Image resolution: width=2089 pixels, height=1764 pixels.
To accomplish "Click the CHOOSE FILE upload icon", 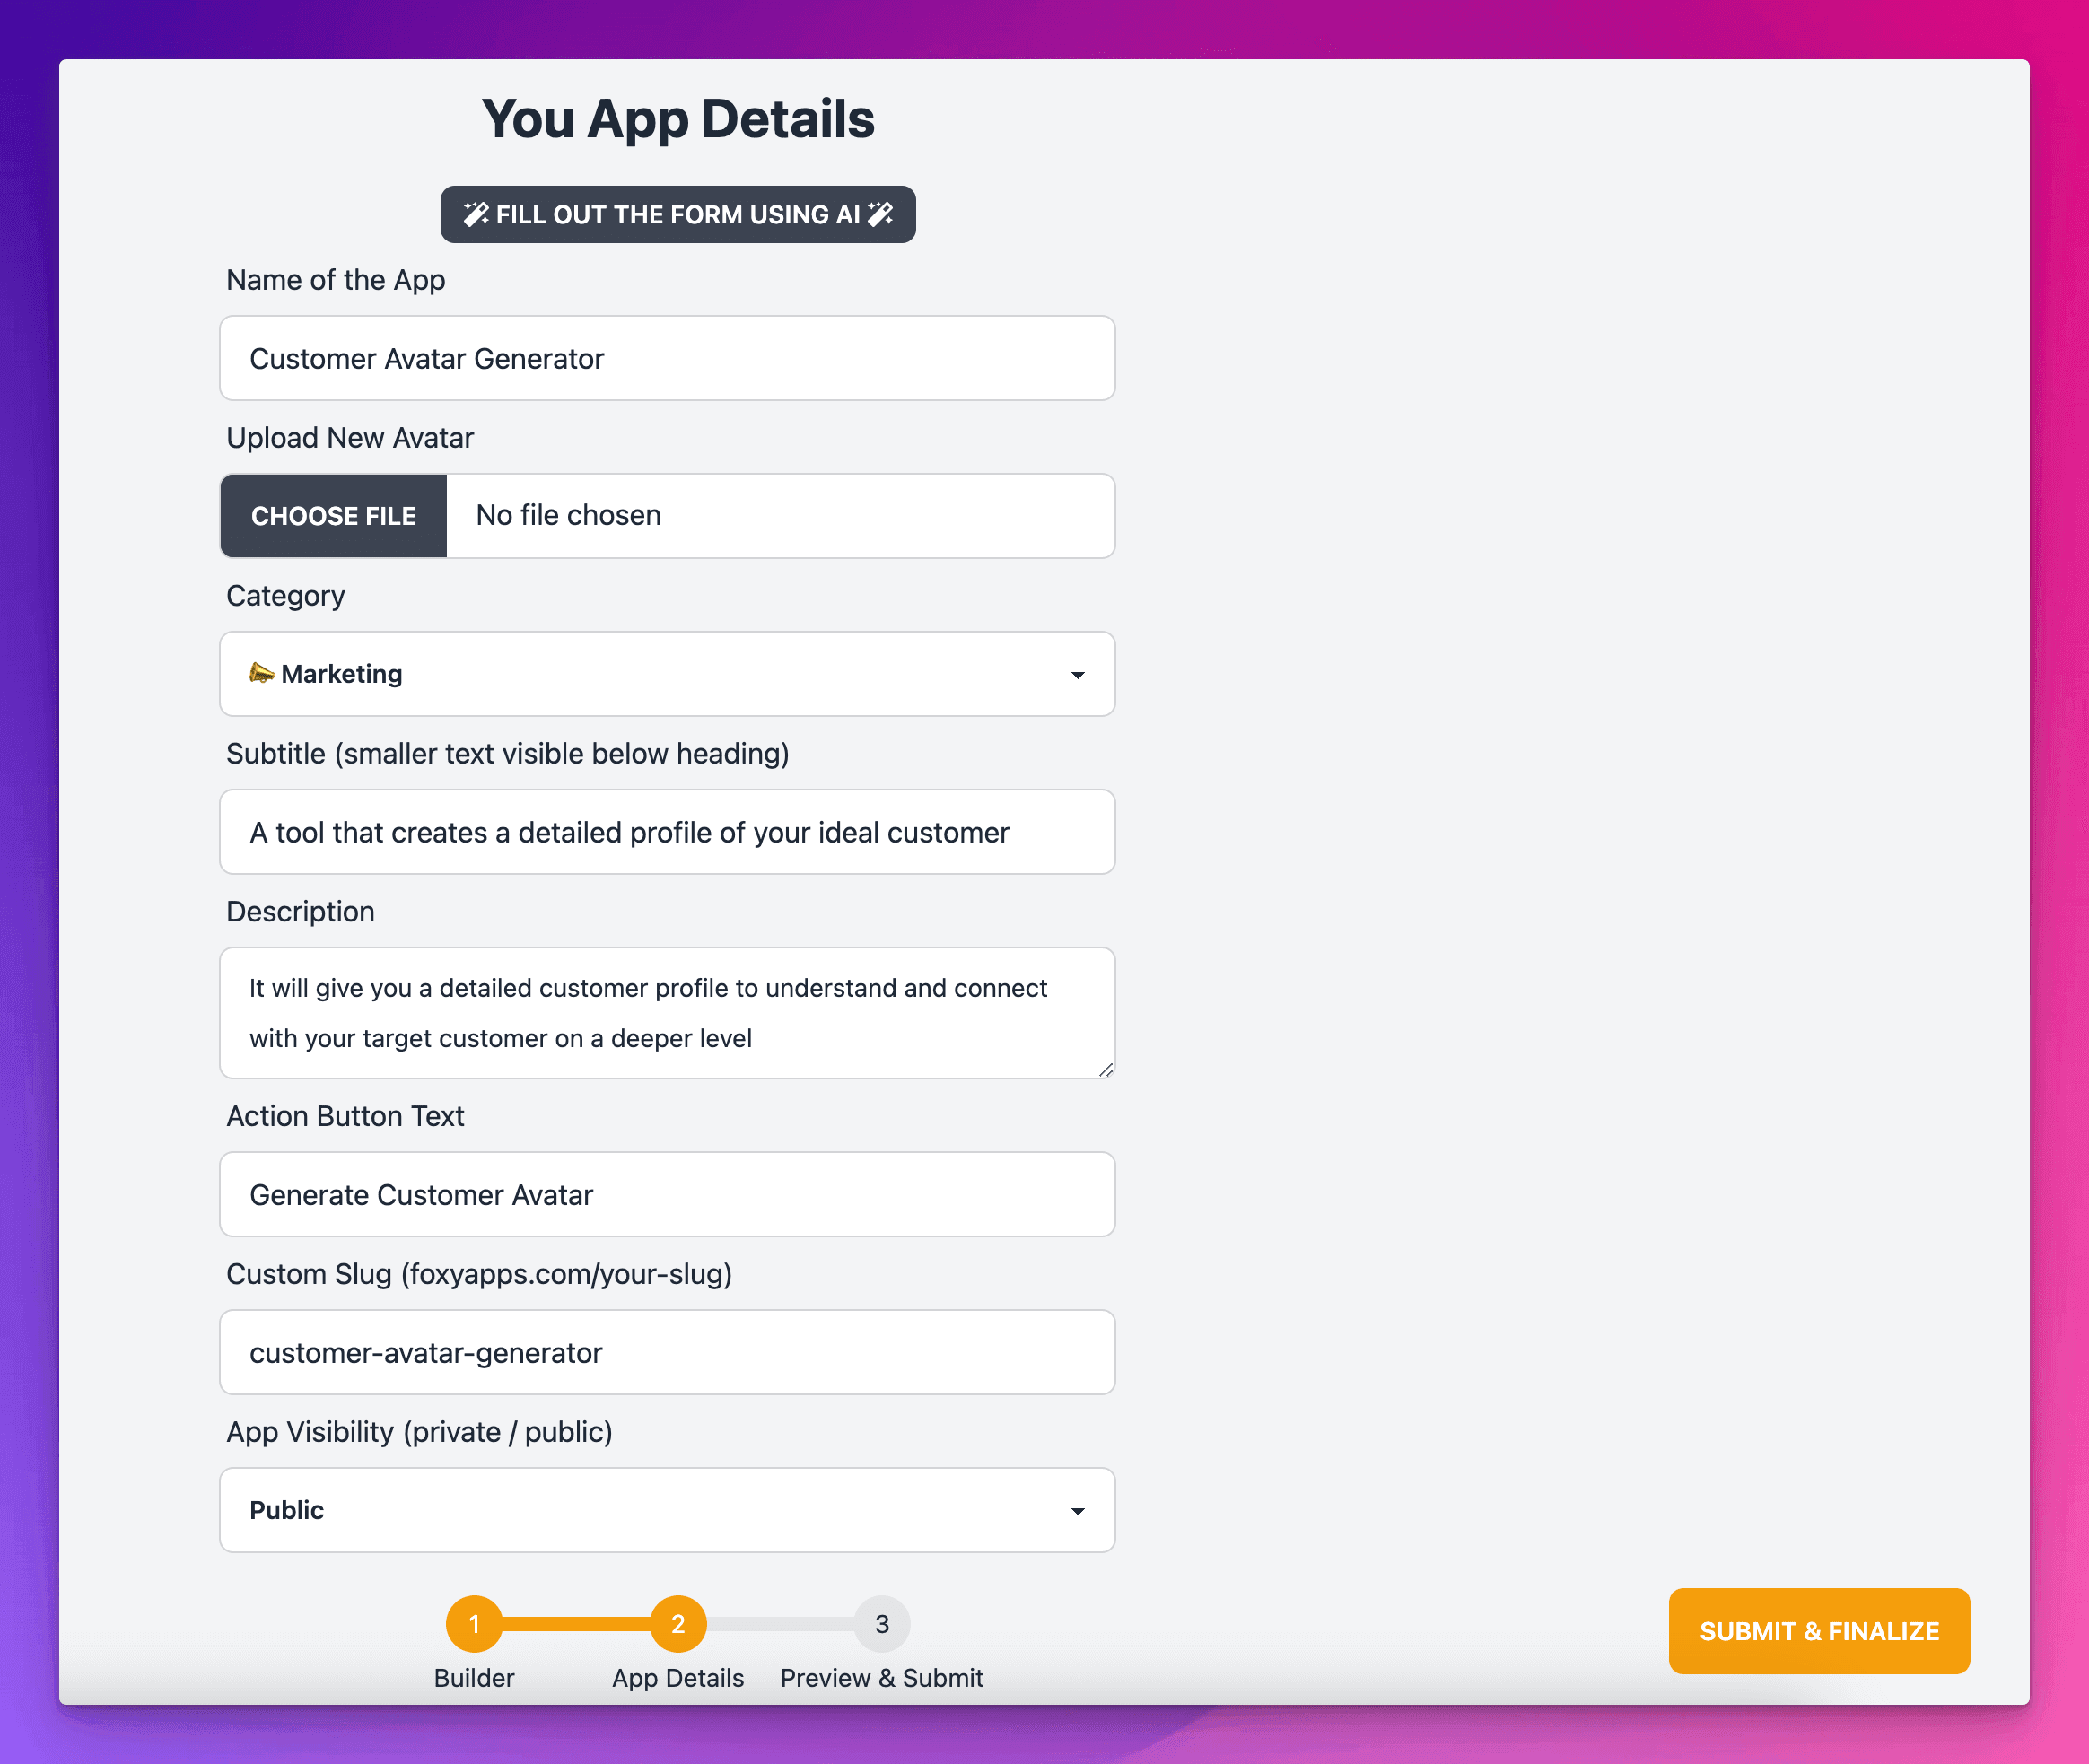I will [332, 514].
